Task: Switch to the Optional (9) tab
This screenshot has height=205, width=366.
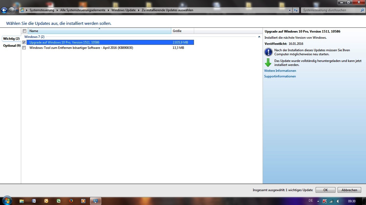Action: (x=12, y=46)
